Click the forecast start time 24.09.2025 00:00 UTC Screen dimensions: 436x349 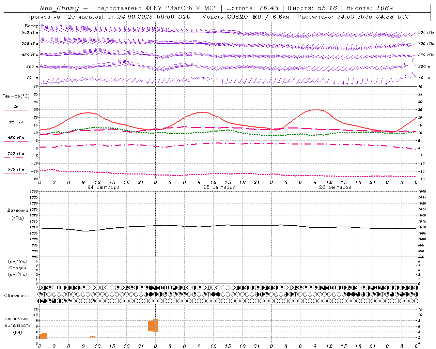(x=154, y=17)
